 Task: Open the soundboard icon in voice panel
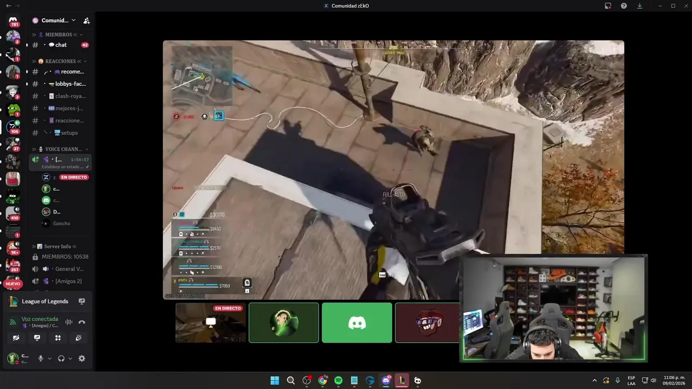78,338
